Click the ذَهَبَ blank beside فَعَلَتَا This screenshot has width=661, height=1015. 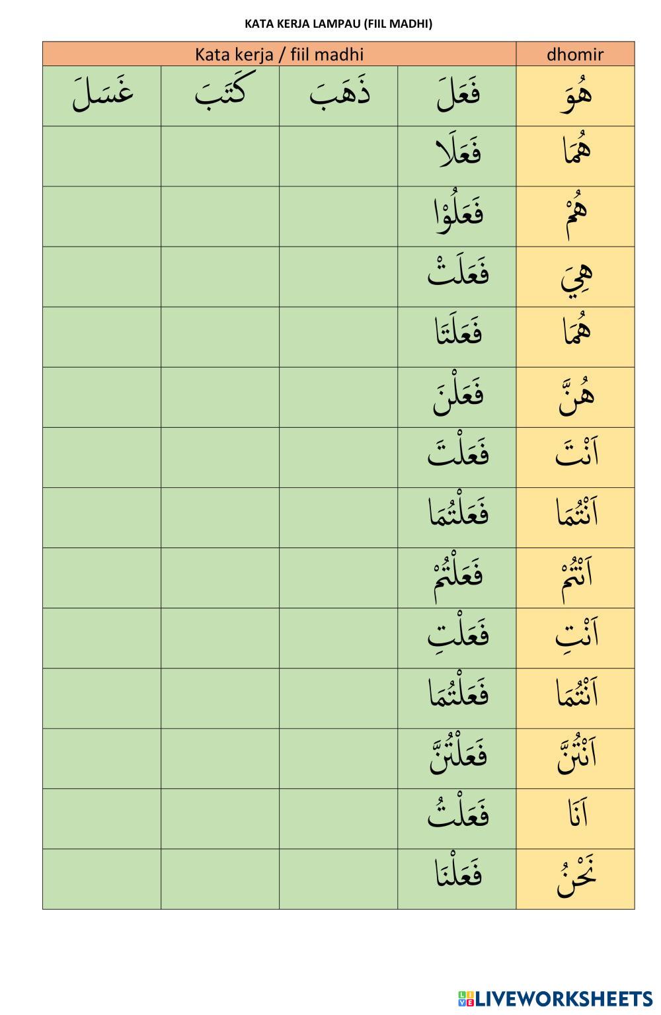tap(338, 337)
